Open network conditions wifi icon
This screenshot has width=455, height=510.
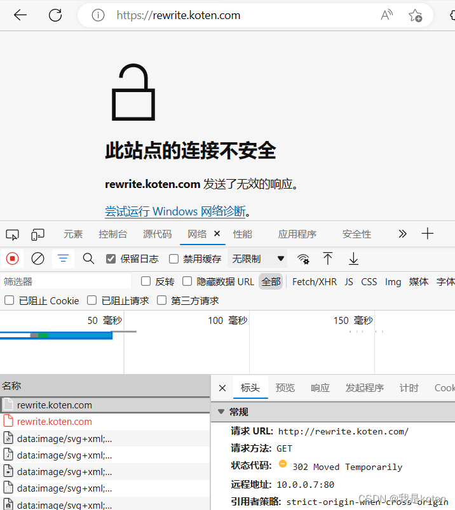coord(303,259)
